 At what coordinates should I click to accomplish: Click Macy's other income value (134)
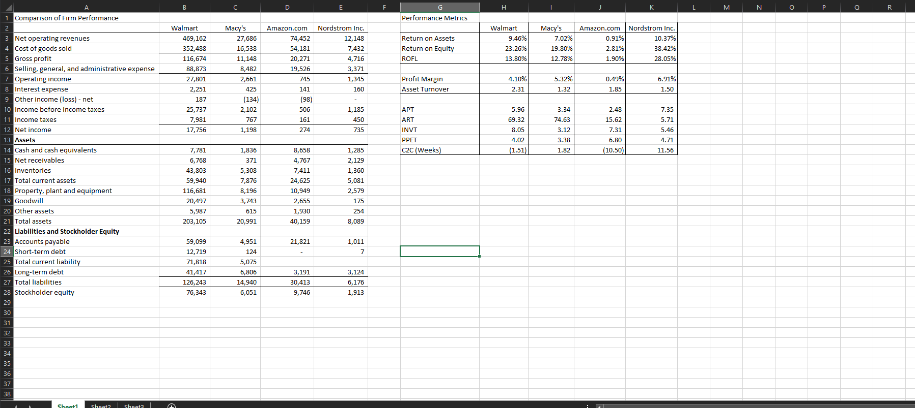[235, 99]
